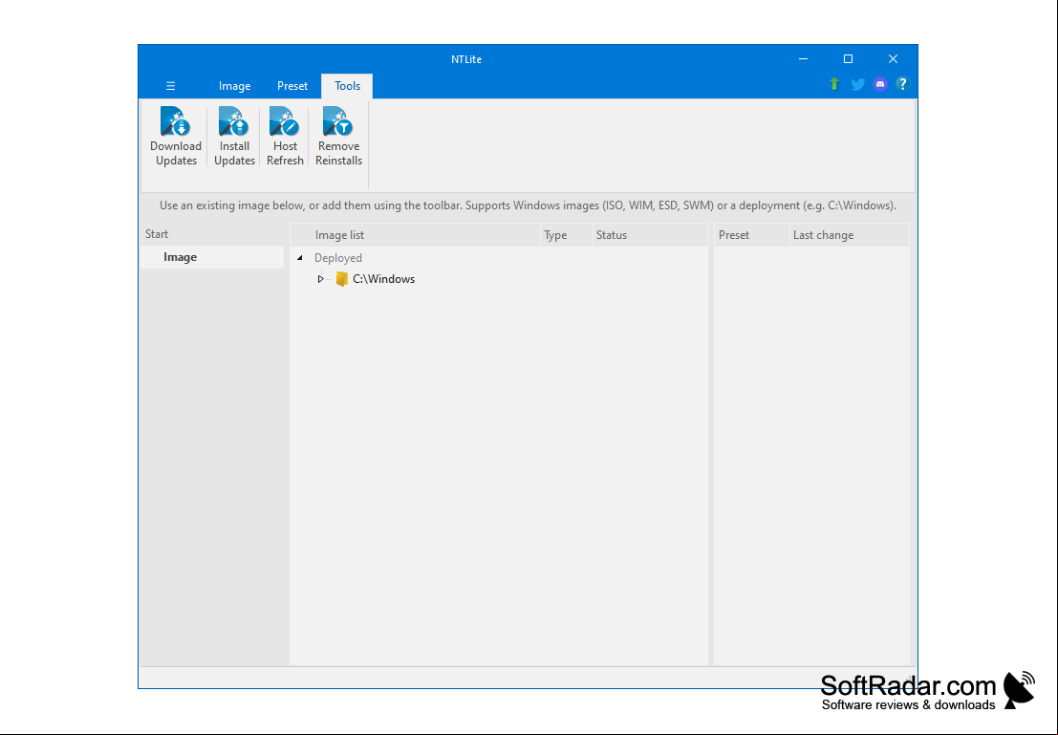Open the Discord icon in title area
Viewport: 1058px width, 735px height.
click(880, 84)
